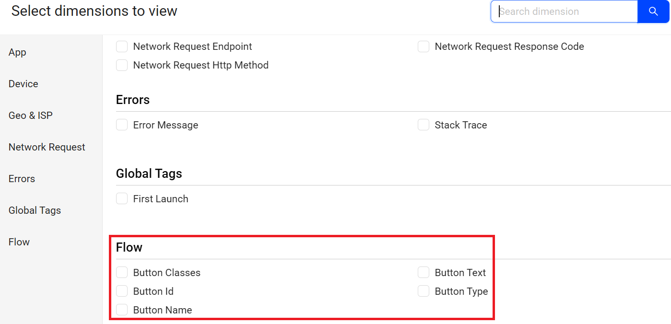
Task: Check the Button Classes checkbox
Action: 122,273
